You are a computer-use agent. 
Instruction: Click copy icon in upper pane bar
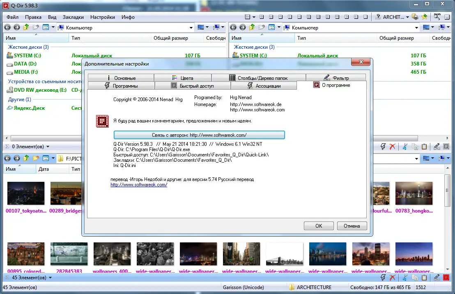(x=415, y=147)
